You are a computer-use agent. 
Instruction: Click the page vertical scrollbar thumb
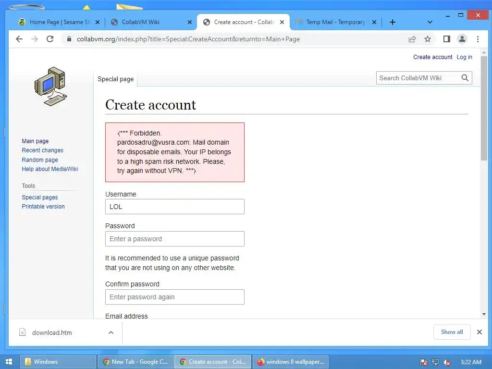(x=484, y=108)
